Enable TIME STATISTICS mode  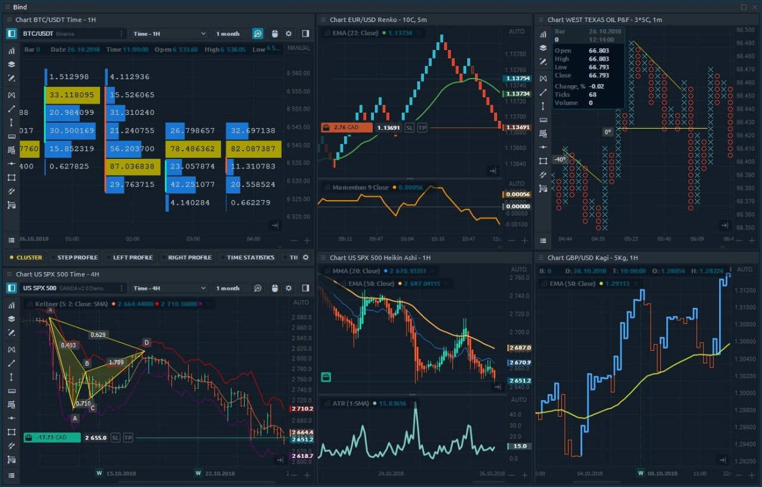[x=247, y=258]
